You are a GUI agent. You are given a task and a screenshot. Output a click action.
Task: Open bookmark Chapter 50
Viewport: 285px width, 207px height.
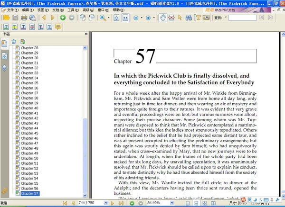[29, 158]
